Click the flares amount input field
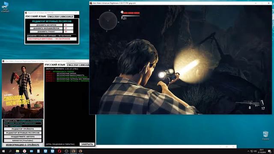This screenshot has height=154, width=274. tap(68, 28)
